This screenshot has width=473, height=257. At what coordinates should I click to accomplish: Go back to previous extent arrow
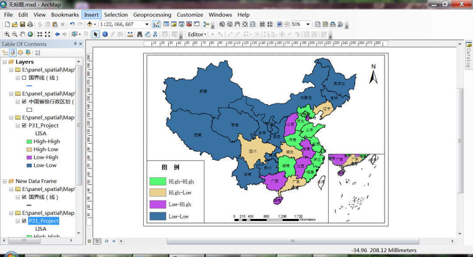point(57,35)
